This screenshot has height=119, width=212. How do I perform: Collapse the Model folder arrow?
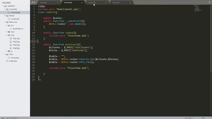pyautogui.click(x=5, y=16)
